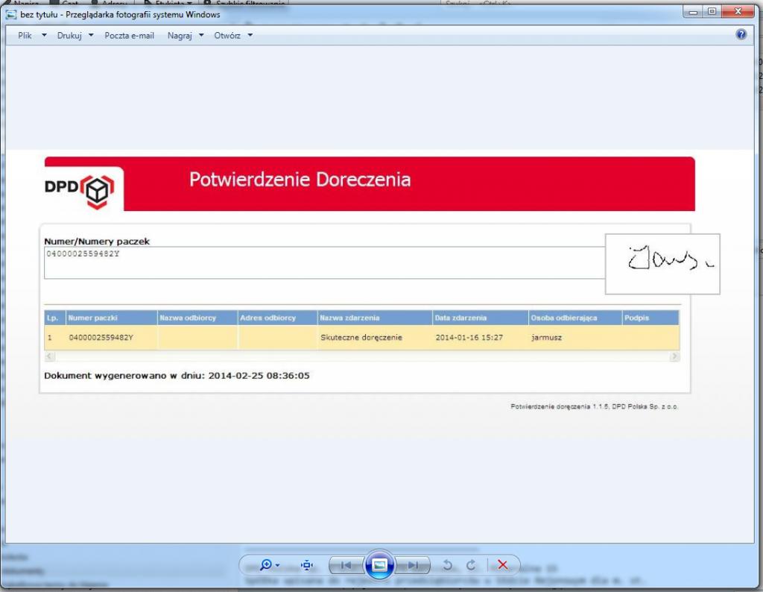This screenshot has height=592, width=763.
Task: Open the Plik menu
Action: [x=25, y=36]
